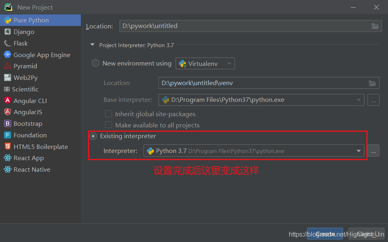Enable Inherit global site-packages checkbox
The width and height of the screenshot is (388, 242).
tap(108, 114)
